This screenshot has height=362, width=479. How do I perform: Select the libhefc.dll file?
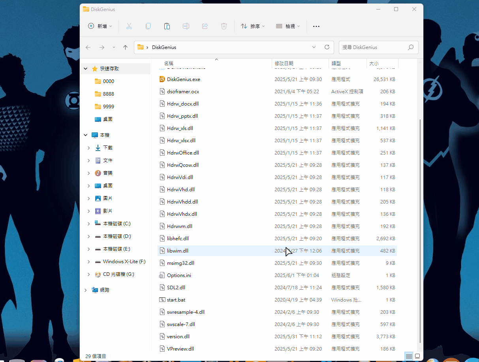tap(277, 238)
